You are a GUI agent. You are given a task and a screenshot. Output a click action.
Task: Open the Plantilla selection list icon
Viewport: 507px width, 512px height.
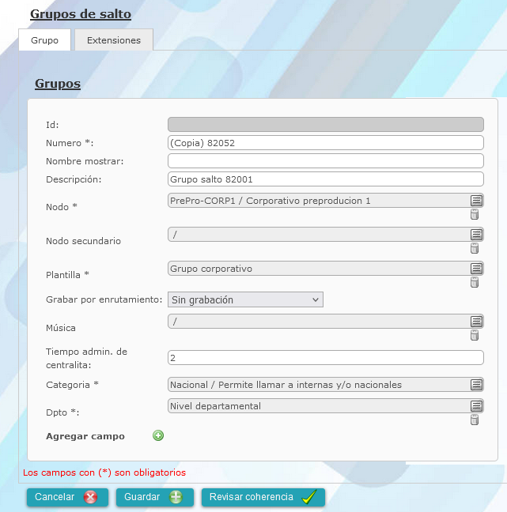click(x=476, y=269)
